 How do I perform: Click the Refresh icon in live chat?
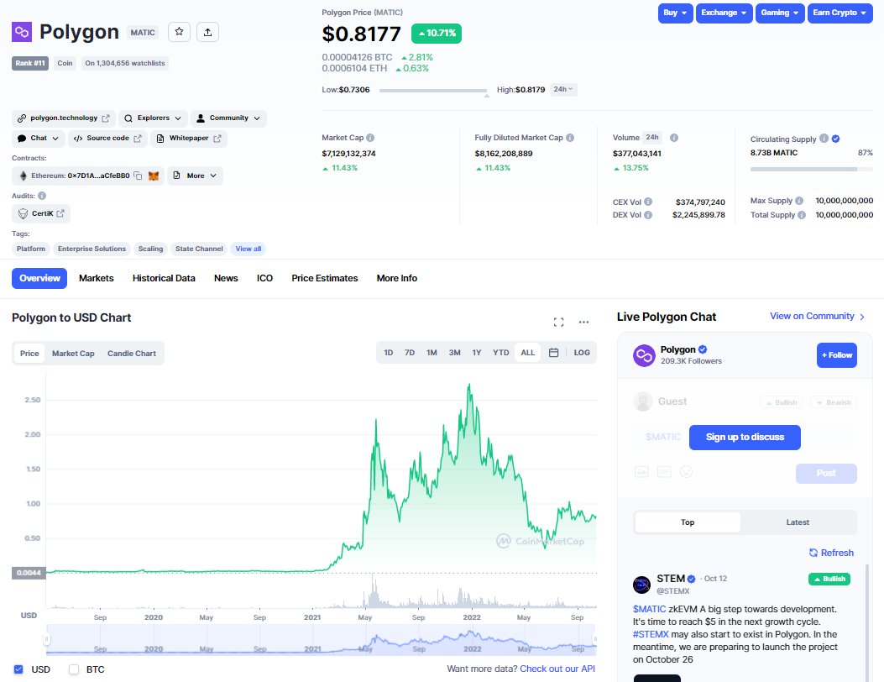point(813,553)
